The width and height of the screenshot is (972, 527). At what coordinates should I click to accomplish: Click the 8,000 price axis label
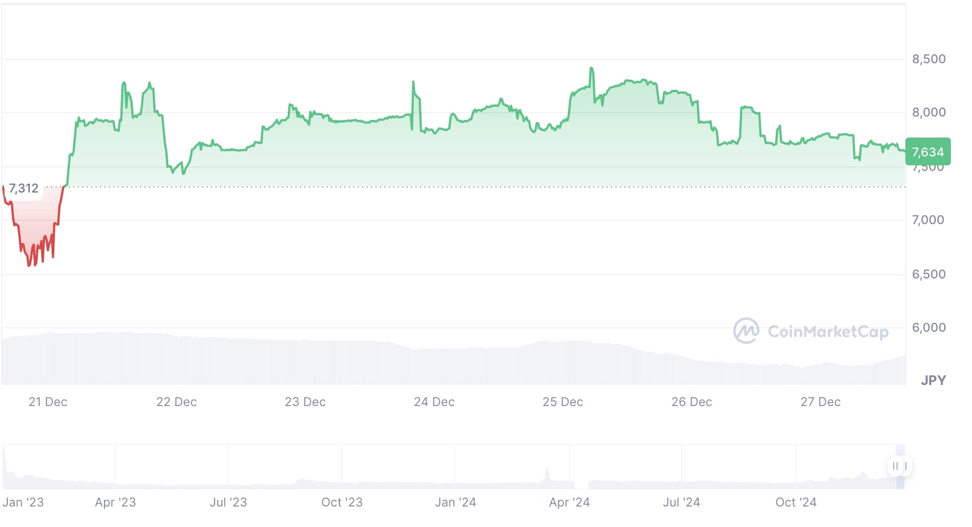click(x=929, y=112)
